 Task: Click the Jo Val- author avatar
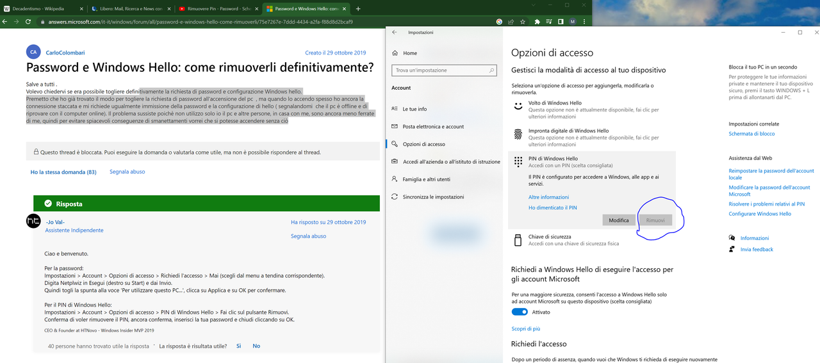click(x=33, y=221)
